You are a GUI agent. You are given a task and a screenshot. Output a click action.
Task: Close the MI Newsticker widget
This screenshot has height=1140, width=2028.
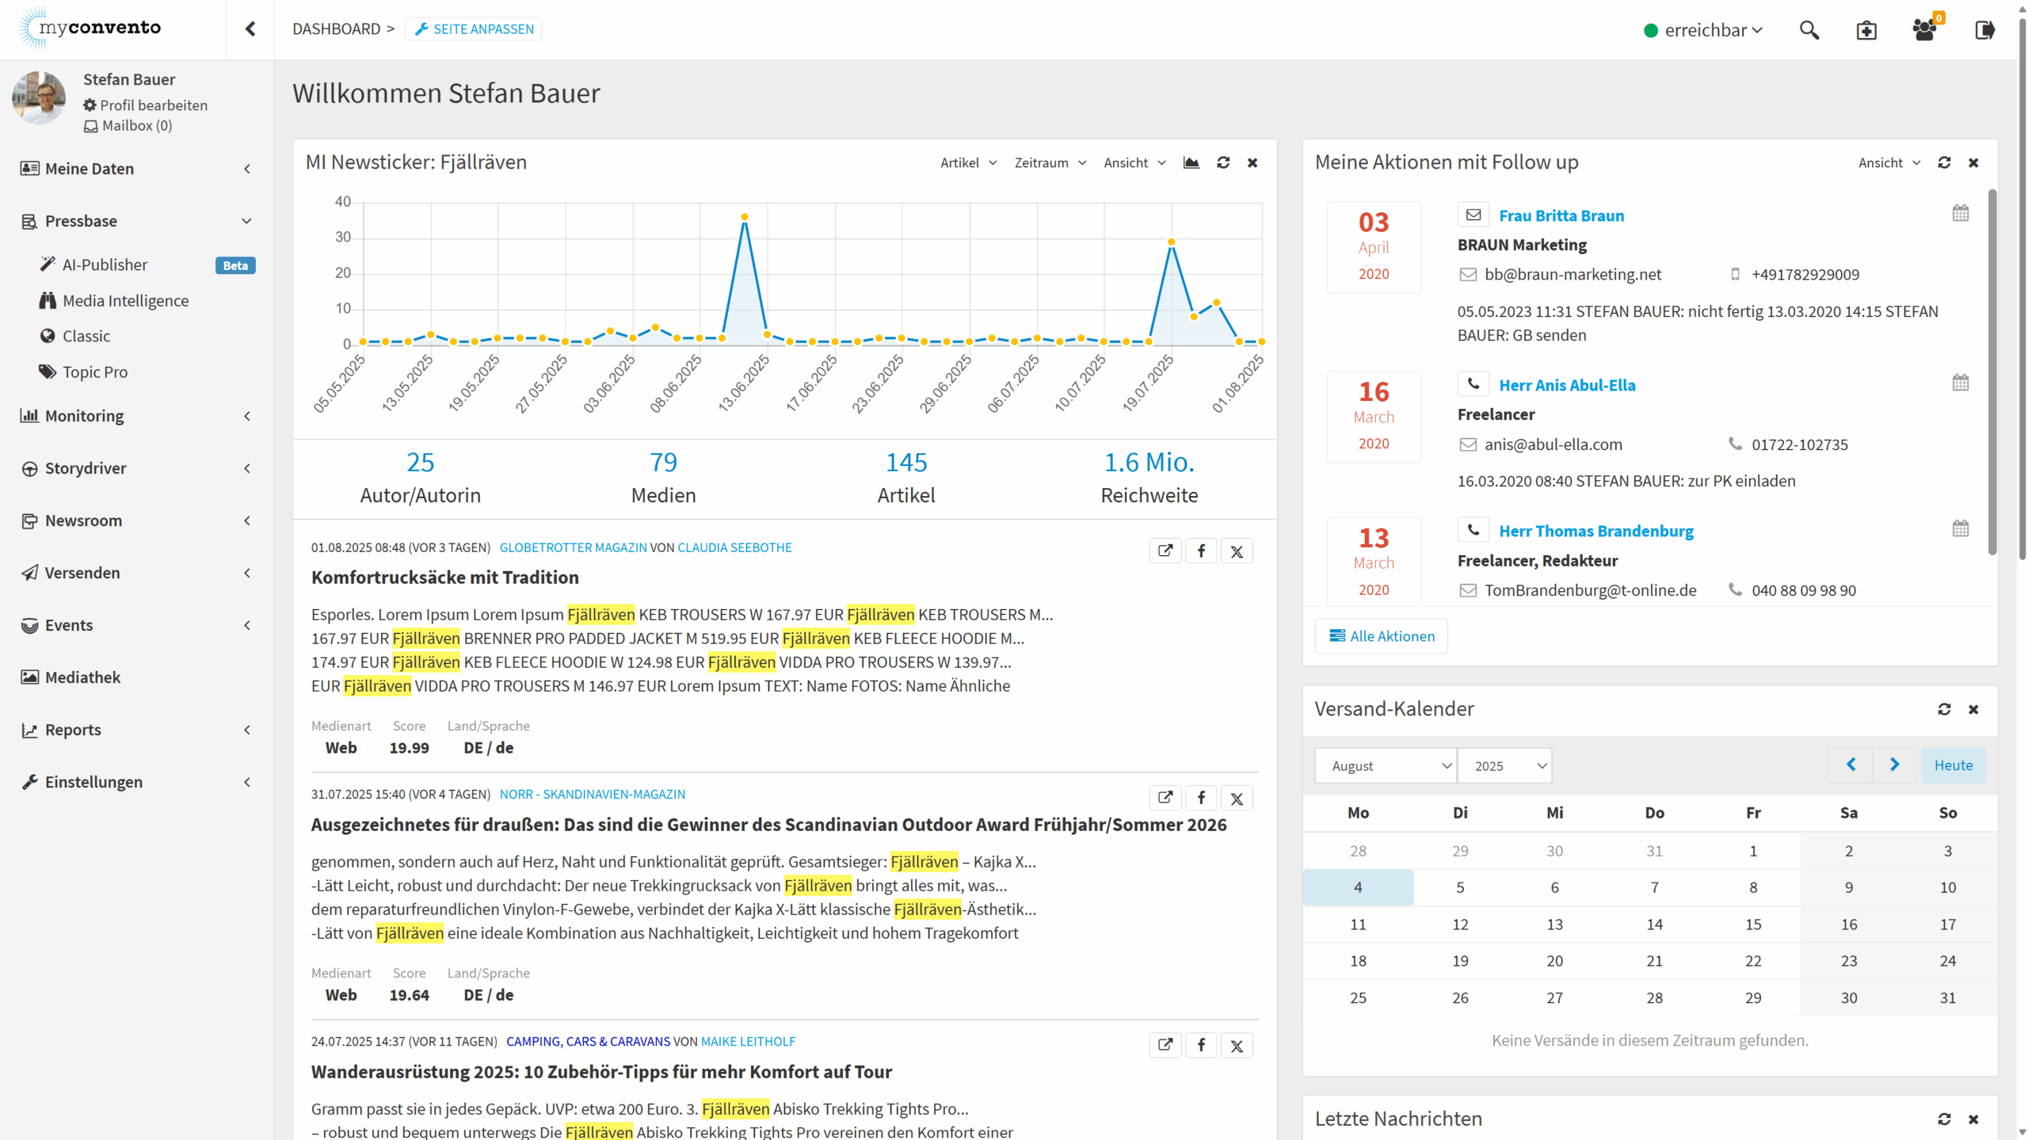[x=1252, y=162]
